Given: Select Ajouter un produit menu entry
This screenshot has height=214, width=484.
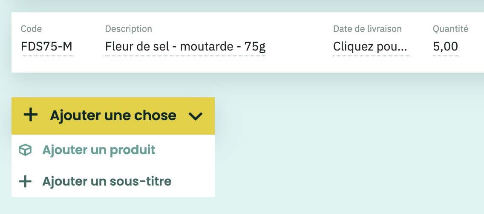Looking at the screenshot, I should (113, 150).
